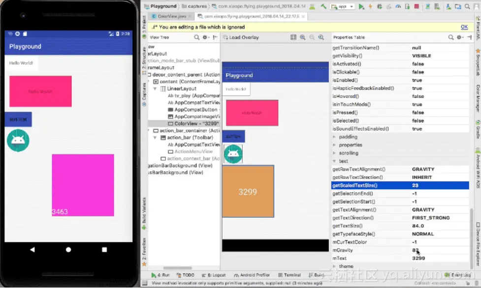
Task: Expand the padding properties group
Action: point(334,137)
